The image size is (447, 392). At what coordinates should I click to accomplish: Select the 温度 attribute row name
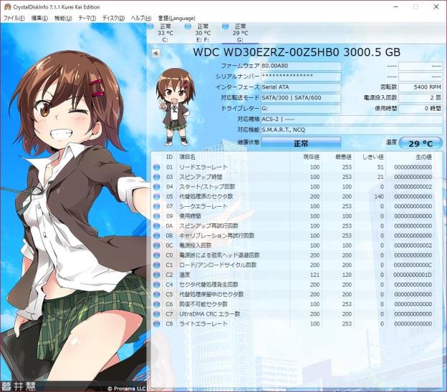[x=184, y=275]
